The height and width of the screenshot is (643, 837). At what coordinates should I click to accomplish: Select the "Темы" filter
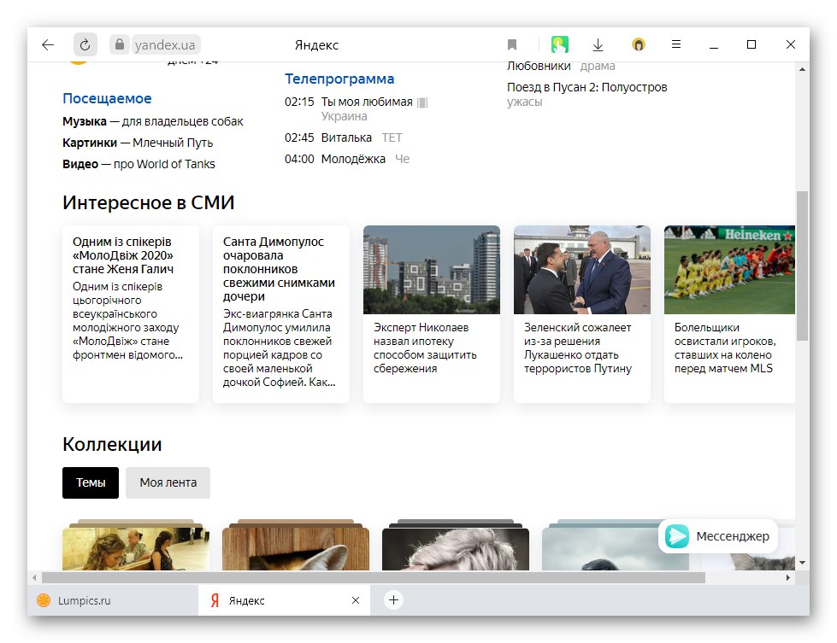(x=90, y=482)
